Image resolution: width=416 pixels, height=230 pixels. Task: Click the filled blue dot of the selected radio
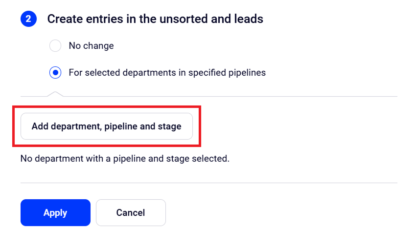[x=55, y=73]
